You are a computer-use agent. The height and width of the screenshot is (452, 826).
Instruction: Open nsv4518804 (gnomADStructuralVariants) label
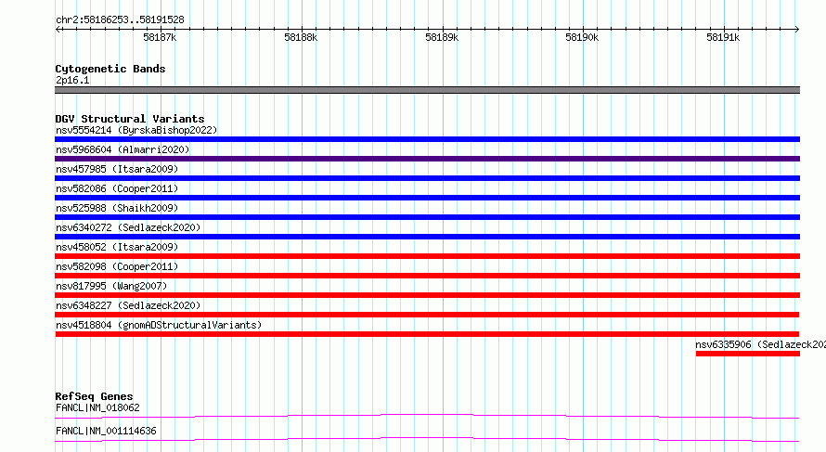pyautogui.click(x=159, y=325)
